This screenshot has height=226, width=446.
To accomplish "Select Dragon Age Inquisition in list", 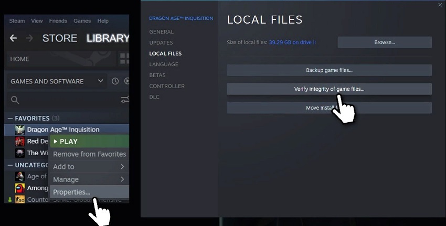I will click(67, 130).
